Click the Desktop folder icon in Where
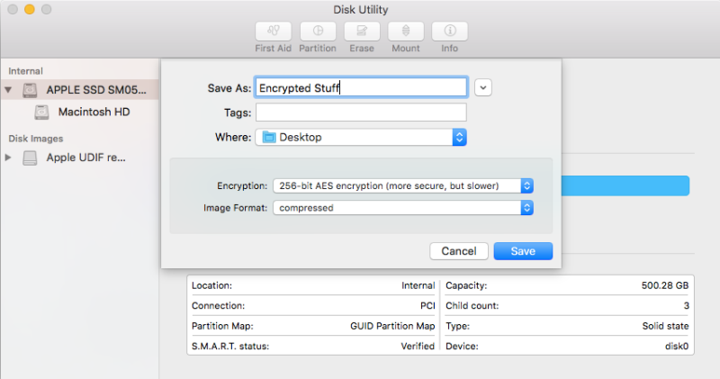720x379 pixels. [269, 138]
